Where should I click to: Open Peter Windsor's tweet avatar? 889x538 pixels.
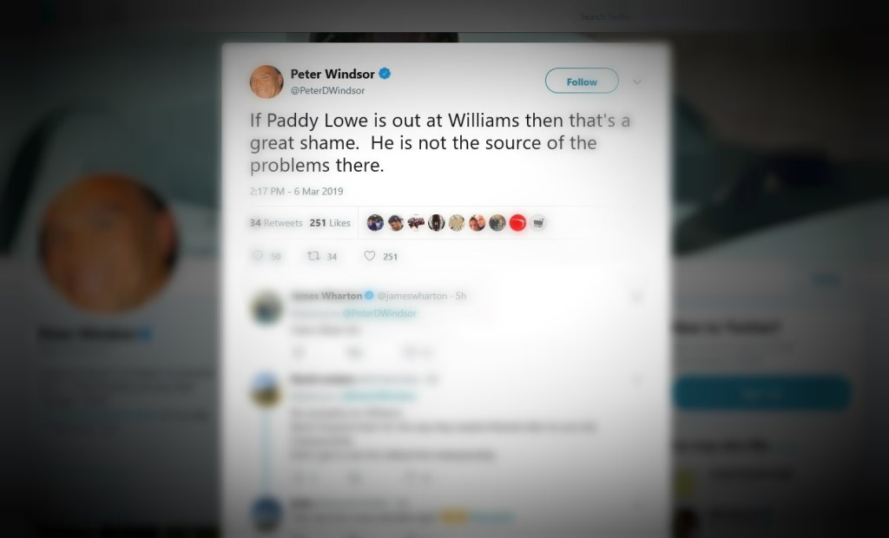tap(267, 82)
